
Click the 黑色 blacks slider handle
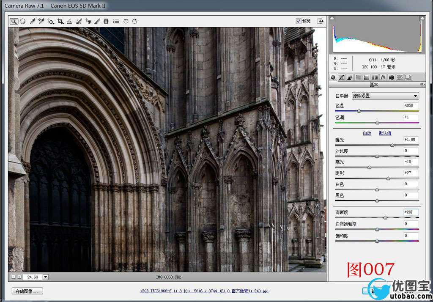(377, 200)
